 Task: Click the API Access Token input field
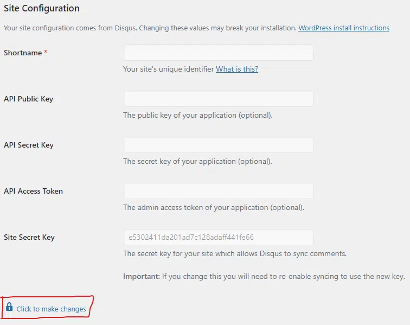click(219, 191)
